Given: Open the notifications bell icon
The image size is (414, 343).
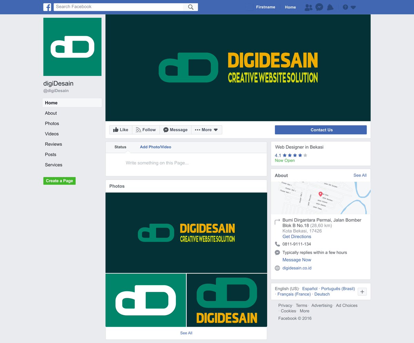Looking at the screenshot, I should (x=330, y=7).
